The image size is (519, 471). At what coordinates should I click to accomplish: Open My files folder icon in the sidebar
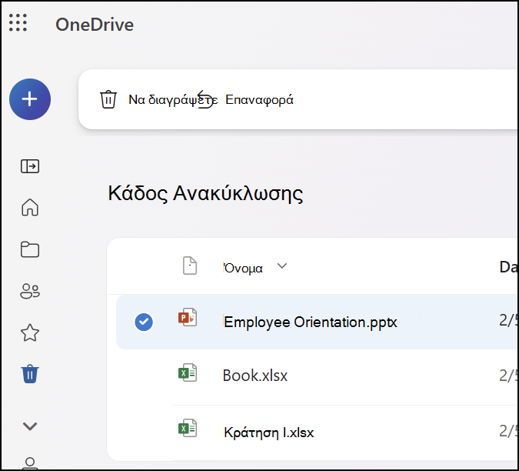[x=30, y=249]
